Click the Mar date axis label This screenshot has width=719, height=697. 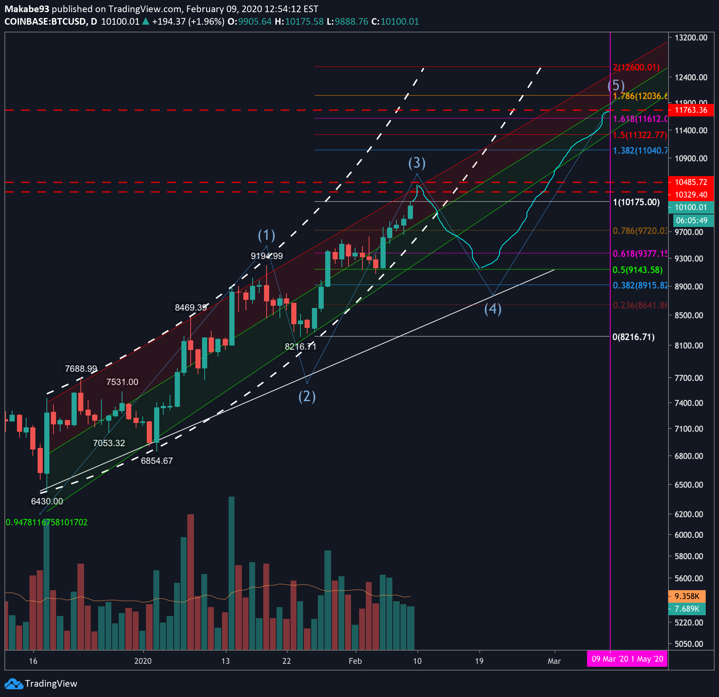coord(554,661)
